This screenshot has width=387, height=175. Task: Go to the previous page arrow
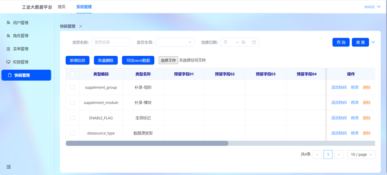pyautogui.click(x=317, y=155)
